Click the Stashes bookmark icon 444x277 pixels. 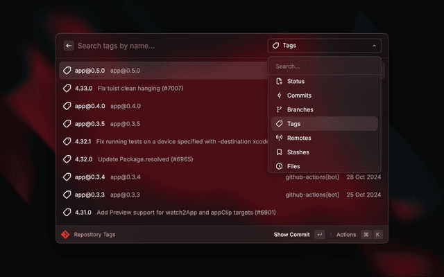(x=279, y=152)
